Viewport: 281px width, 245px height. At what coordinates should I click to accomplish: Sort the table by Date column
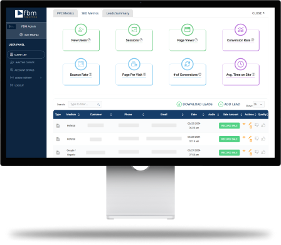click(203, 115)
